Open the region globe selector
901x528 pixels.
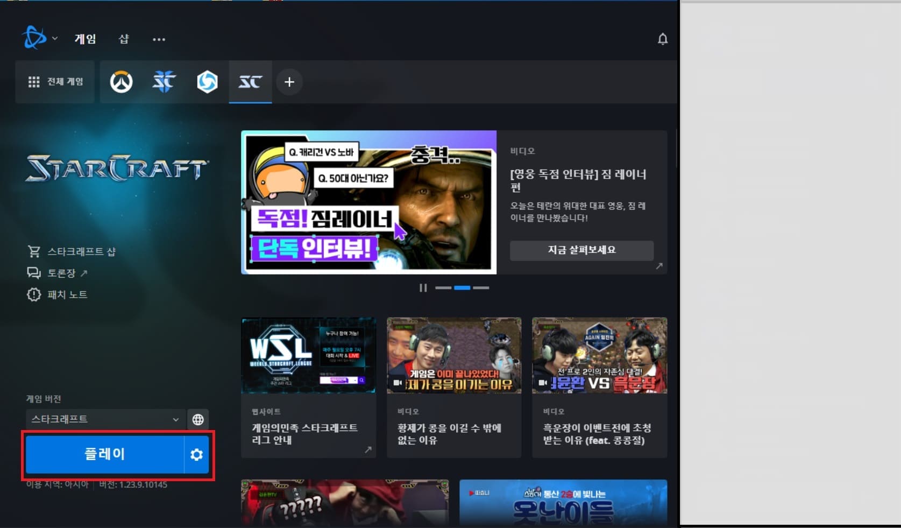coord(198,419)
